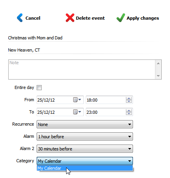Screen dimensions: 170x178
Task: Click the Note scrollbar down arrow
Action: pyautogui.click(x=158, y=76)
